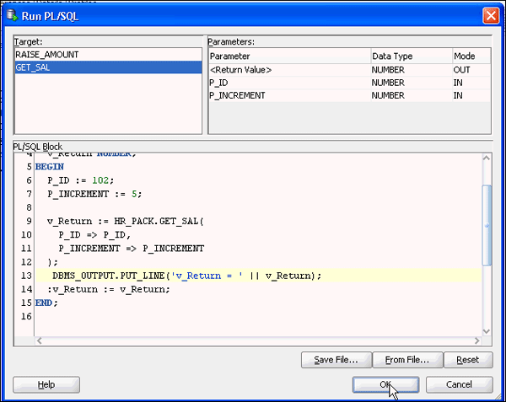Click the Mode column header
This screenshot has width=506, height=402.
click(x=471, y=56)
